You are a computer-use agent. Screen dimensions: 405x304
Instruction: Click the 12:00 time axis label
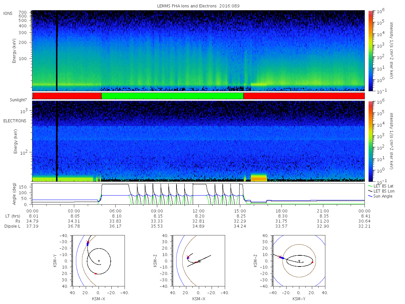point(198,211)
